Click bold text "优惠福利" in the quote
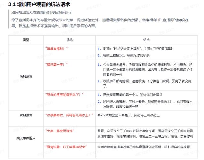 click(x=149, y=20)
